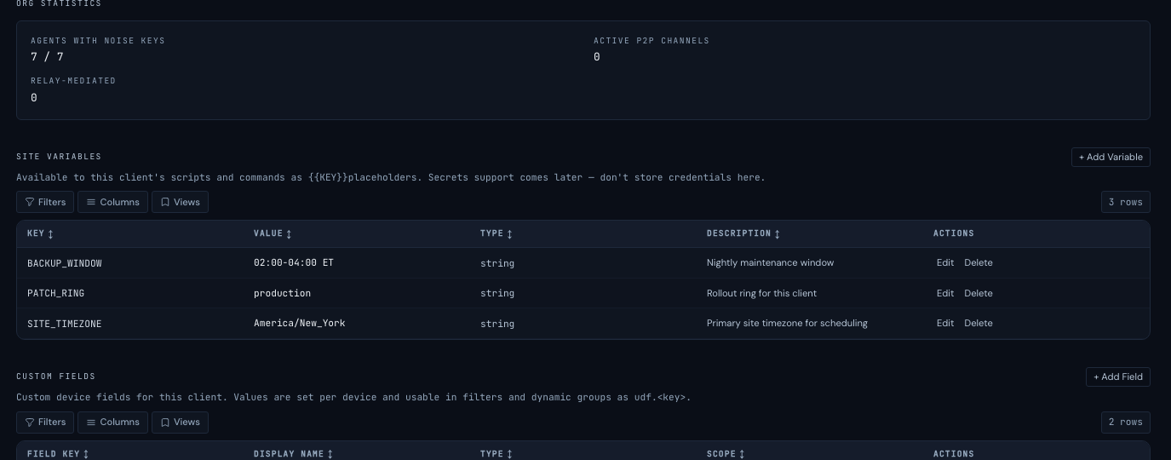Click the value America/New_York
This screenshot has width=1171, height=460.
click(300, 323)
